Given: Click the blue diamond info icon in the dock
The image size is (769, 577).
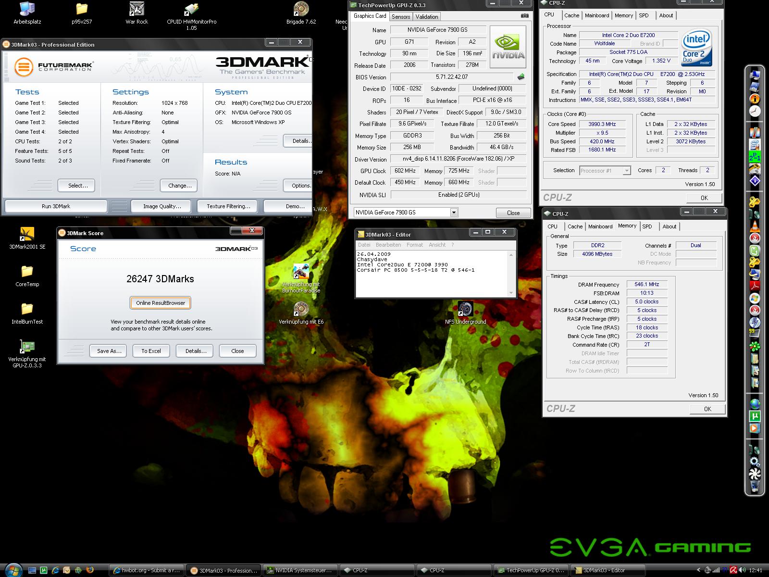Looking at the screenshot, I should 755,181.
